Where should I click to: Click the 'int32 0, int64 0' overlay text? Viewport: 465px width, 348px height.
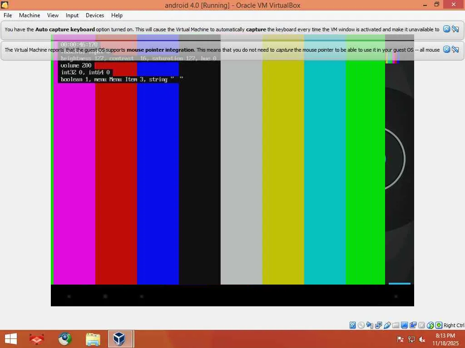85,72
